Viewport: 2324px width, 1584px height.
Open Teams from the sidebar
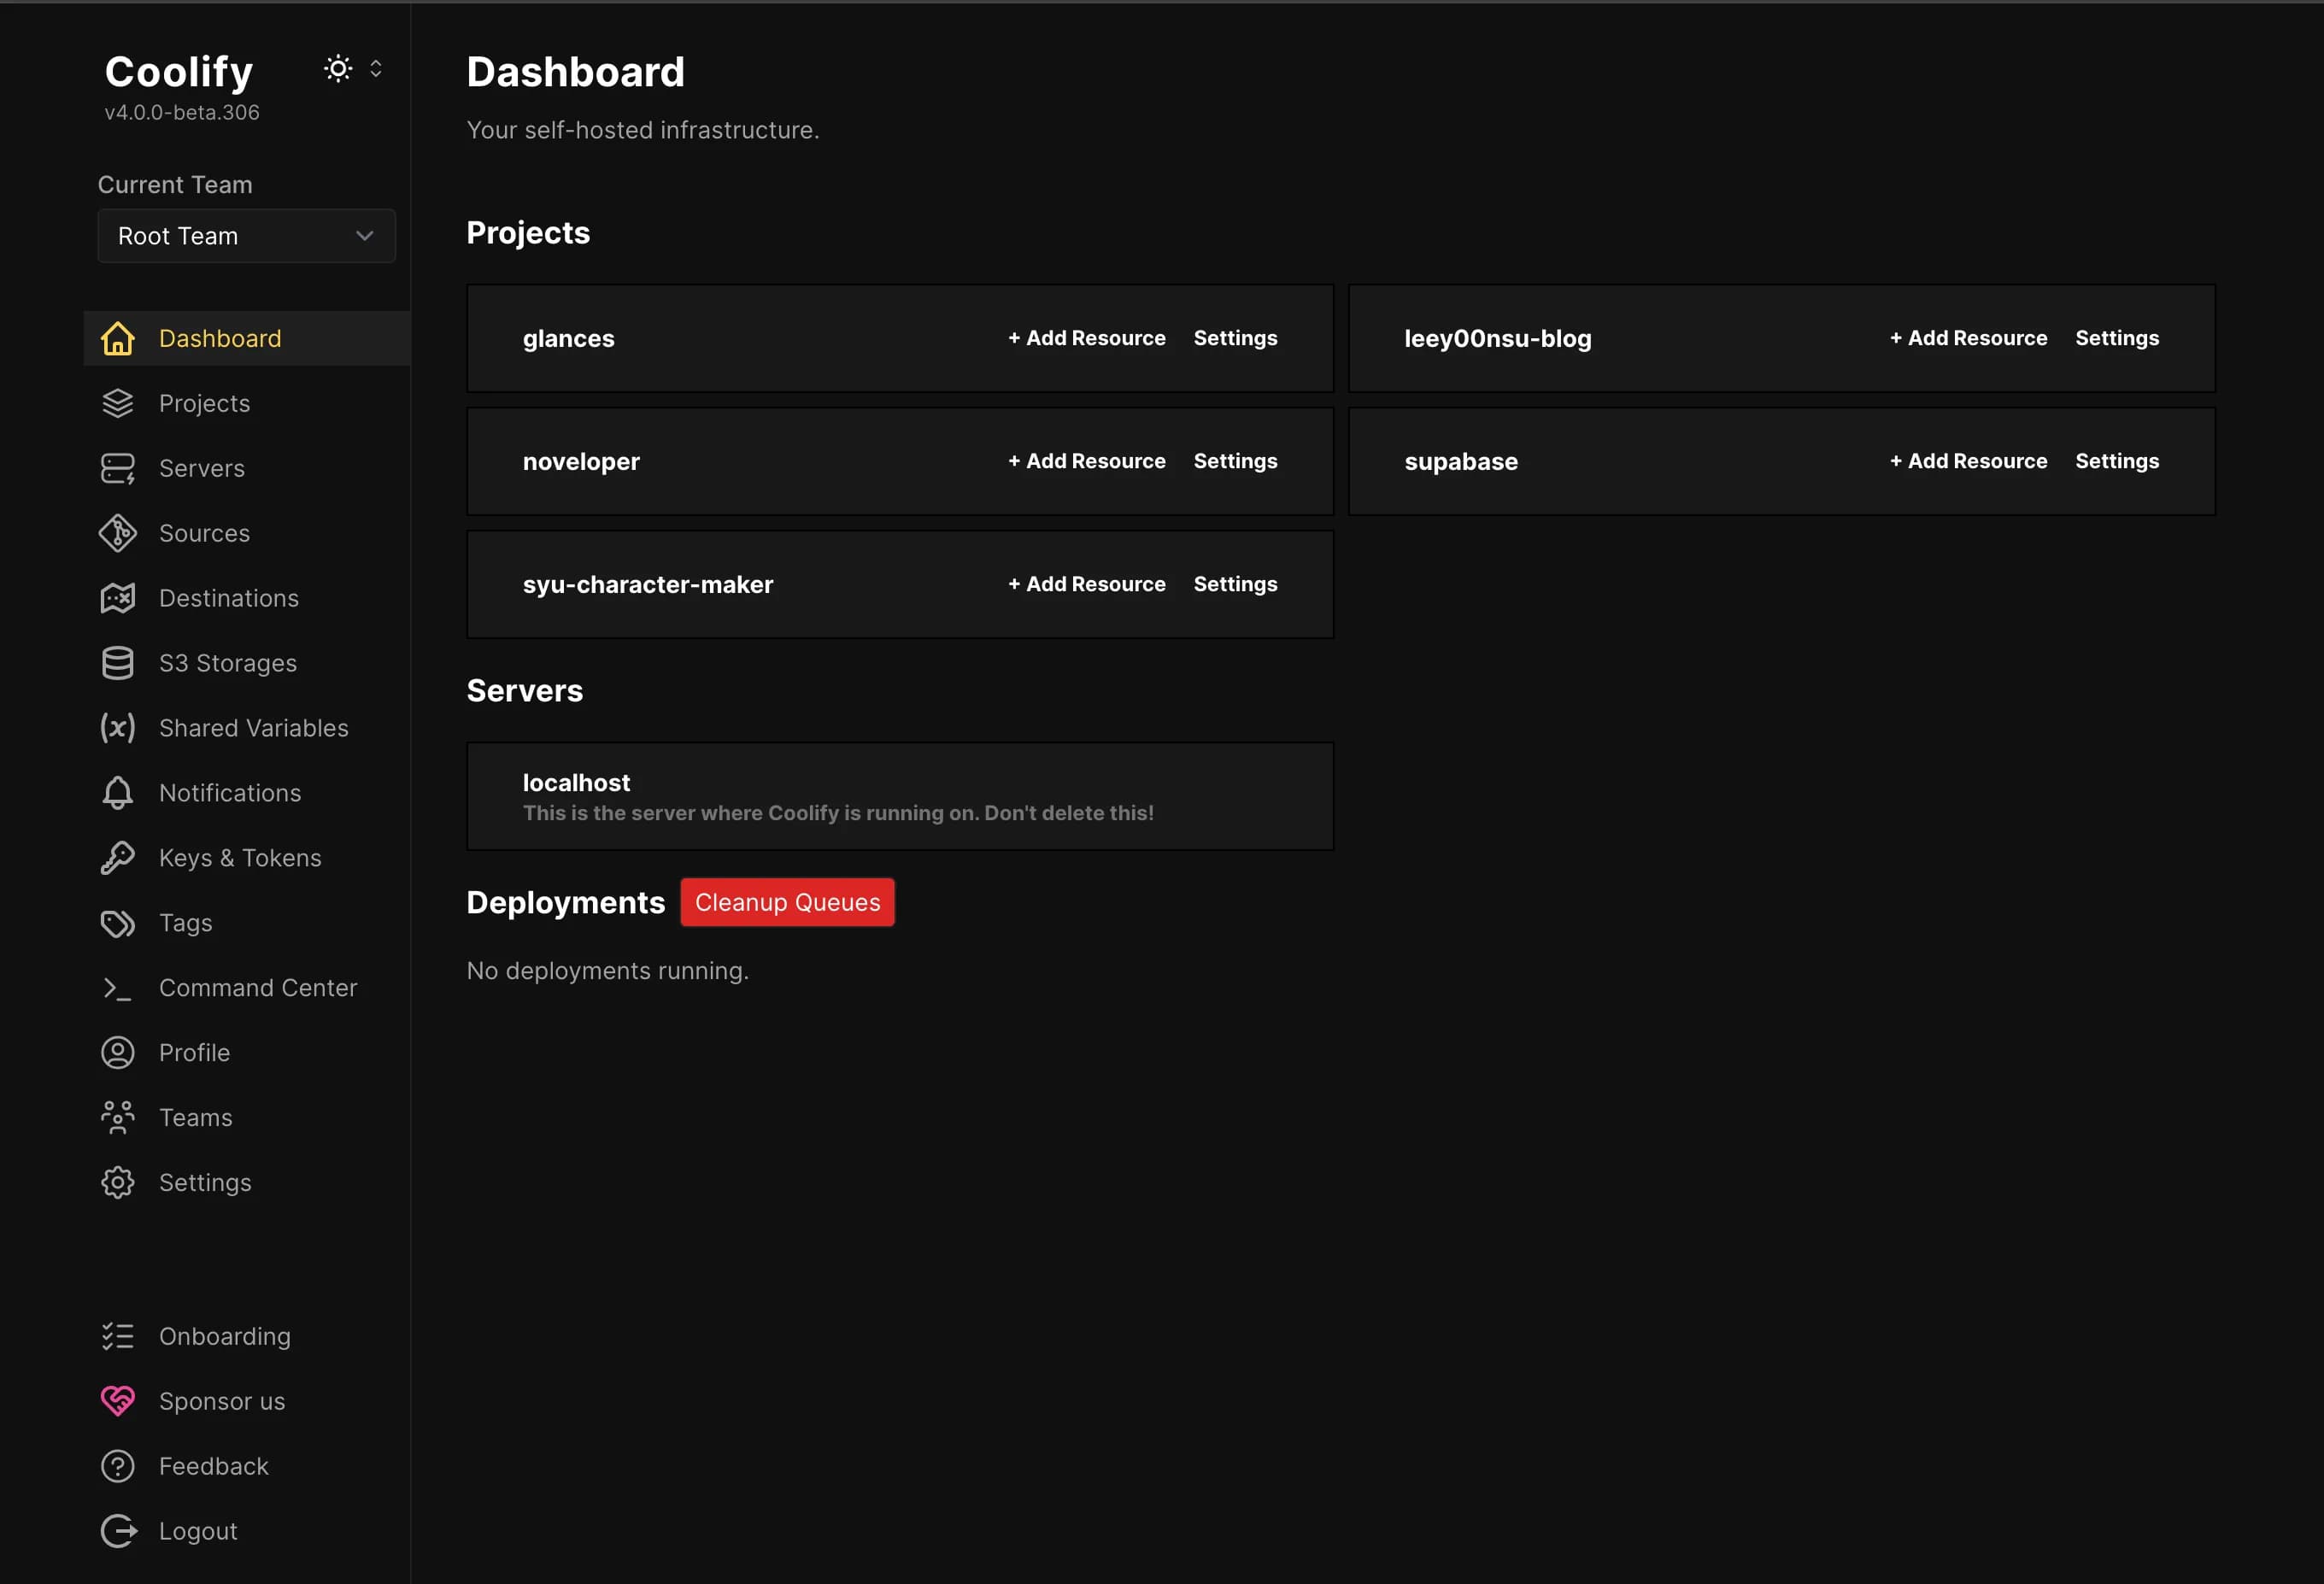[194, 1117]
